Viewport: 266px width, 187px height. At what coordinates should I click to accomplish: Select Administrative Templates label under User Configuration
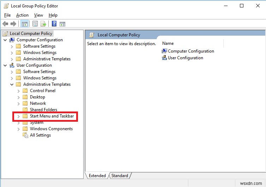[x=47, y=84]
